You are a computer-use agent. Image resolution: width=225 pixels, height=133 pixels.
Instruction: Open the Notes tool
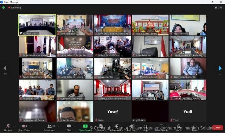(x=179, y=127)
